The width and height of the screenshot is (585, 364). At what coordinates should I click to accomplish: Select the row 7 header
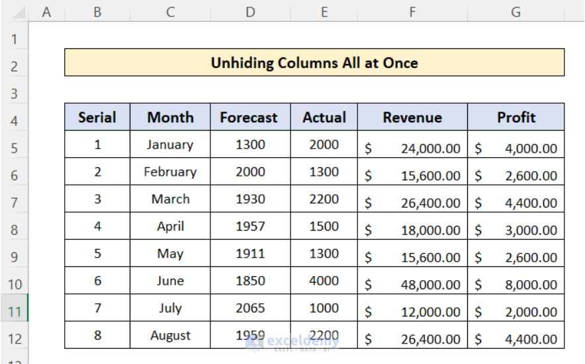click(15, 202)
